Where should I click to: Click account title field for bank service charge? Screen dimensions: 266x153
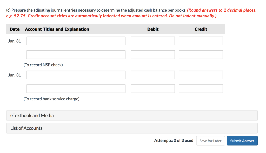click(76, 75)
